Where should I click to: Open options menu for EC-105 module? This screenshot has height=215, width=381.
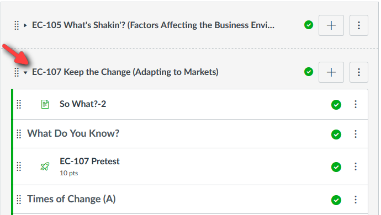pyautogui.click(x=359, y=25)
